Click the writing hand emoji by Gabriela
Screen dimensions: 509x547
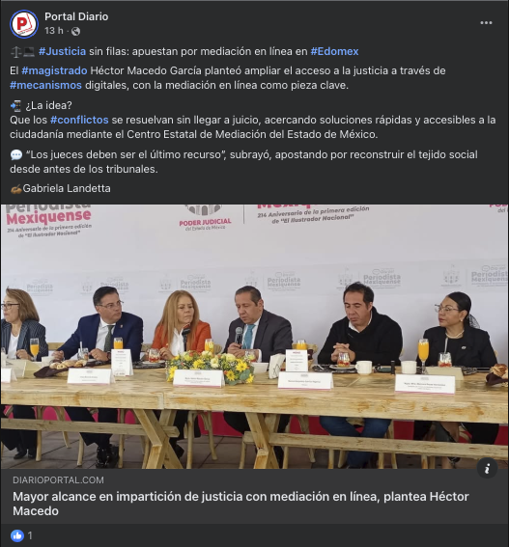[15, 189]
